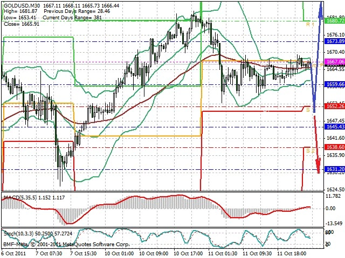Image resolution: width=345 pixels, height=258 pixels.
Task: Click the 1680.72 green price label
Action: click(335, 21)
